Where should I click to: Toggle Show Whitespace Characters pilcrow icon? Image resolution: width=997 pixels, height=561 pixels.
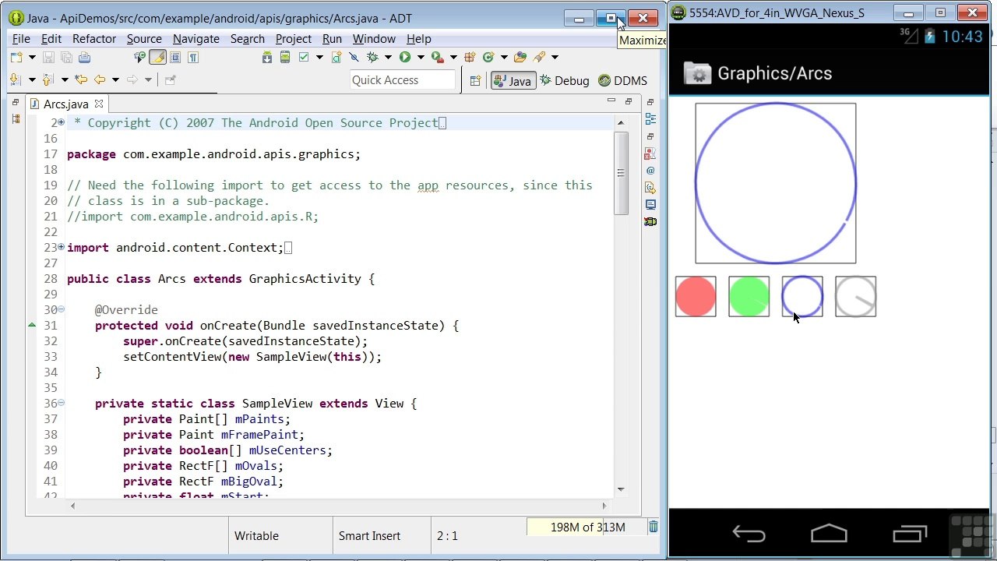click(x=192, y=57)
